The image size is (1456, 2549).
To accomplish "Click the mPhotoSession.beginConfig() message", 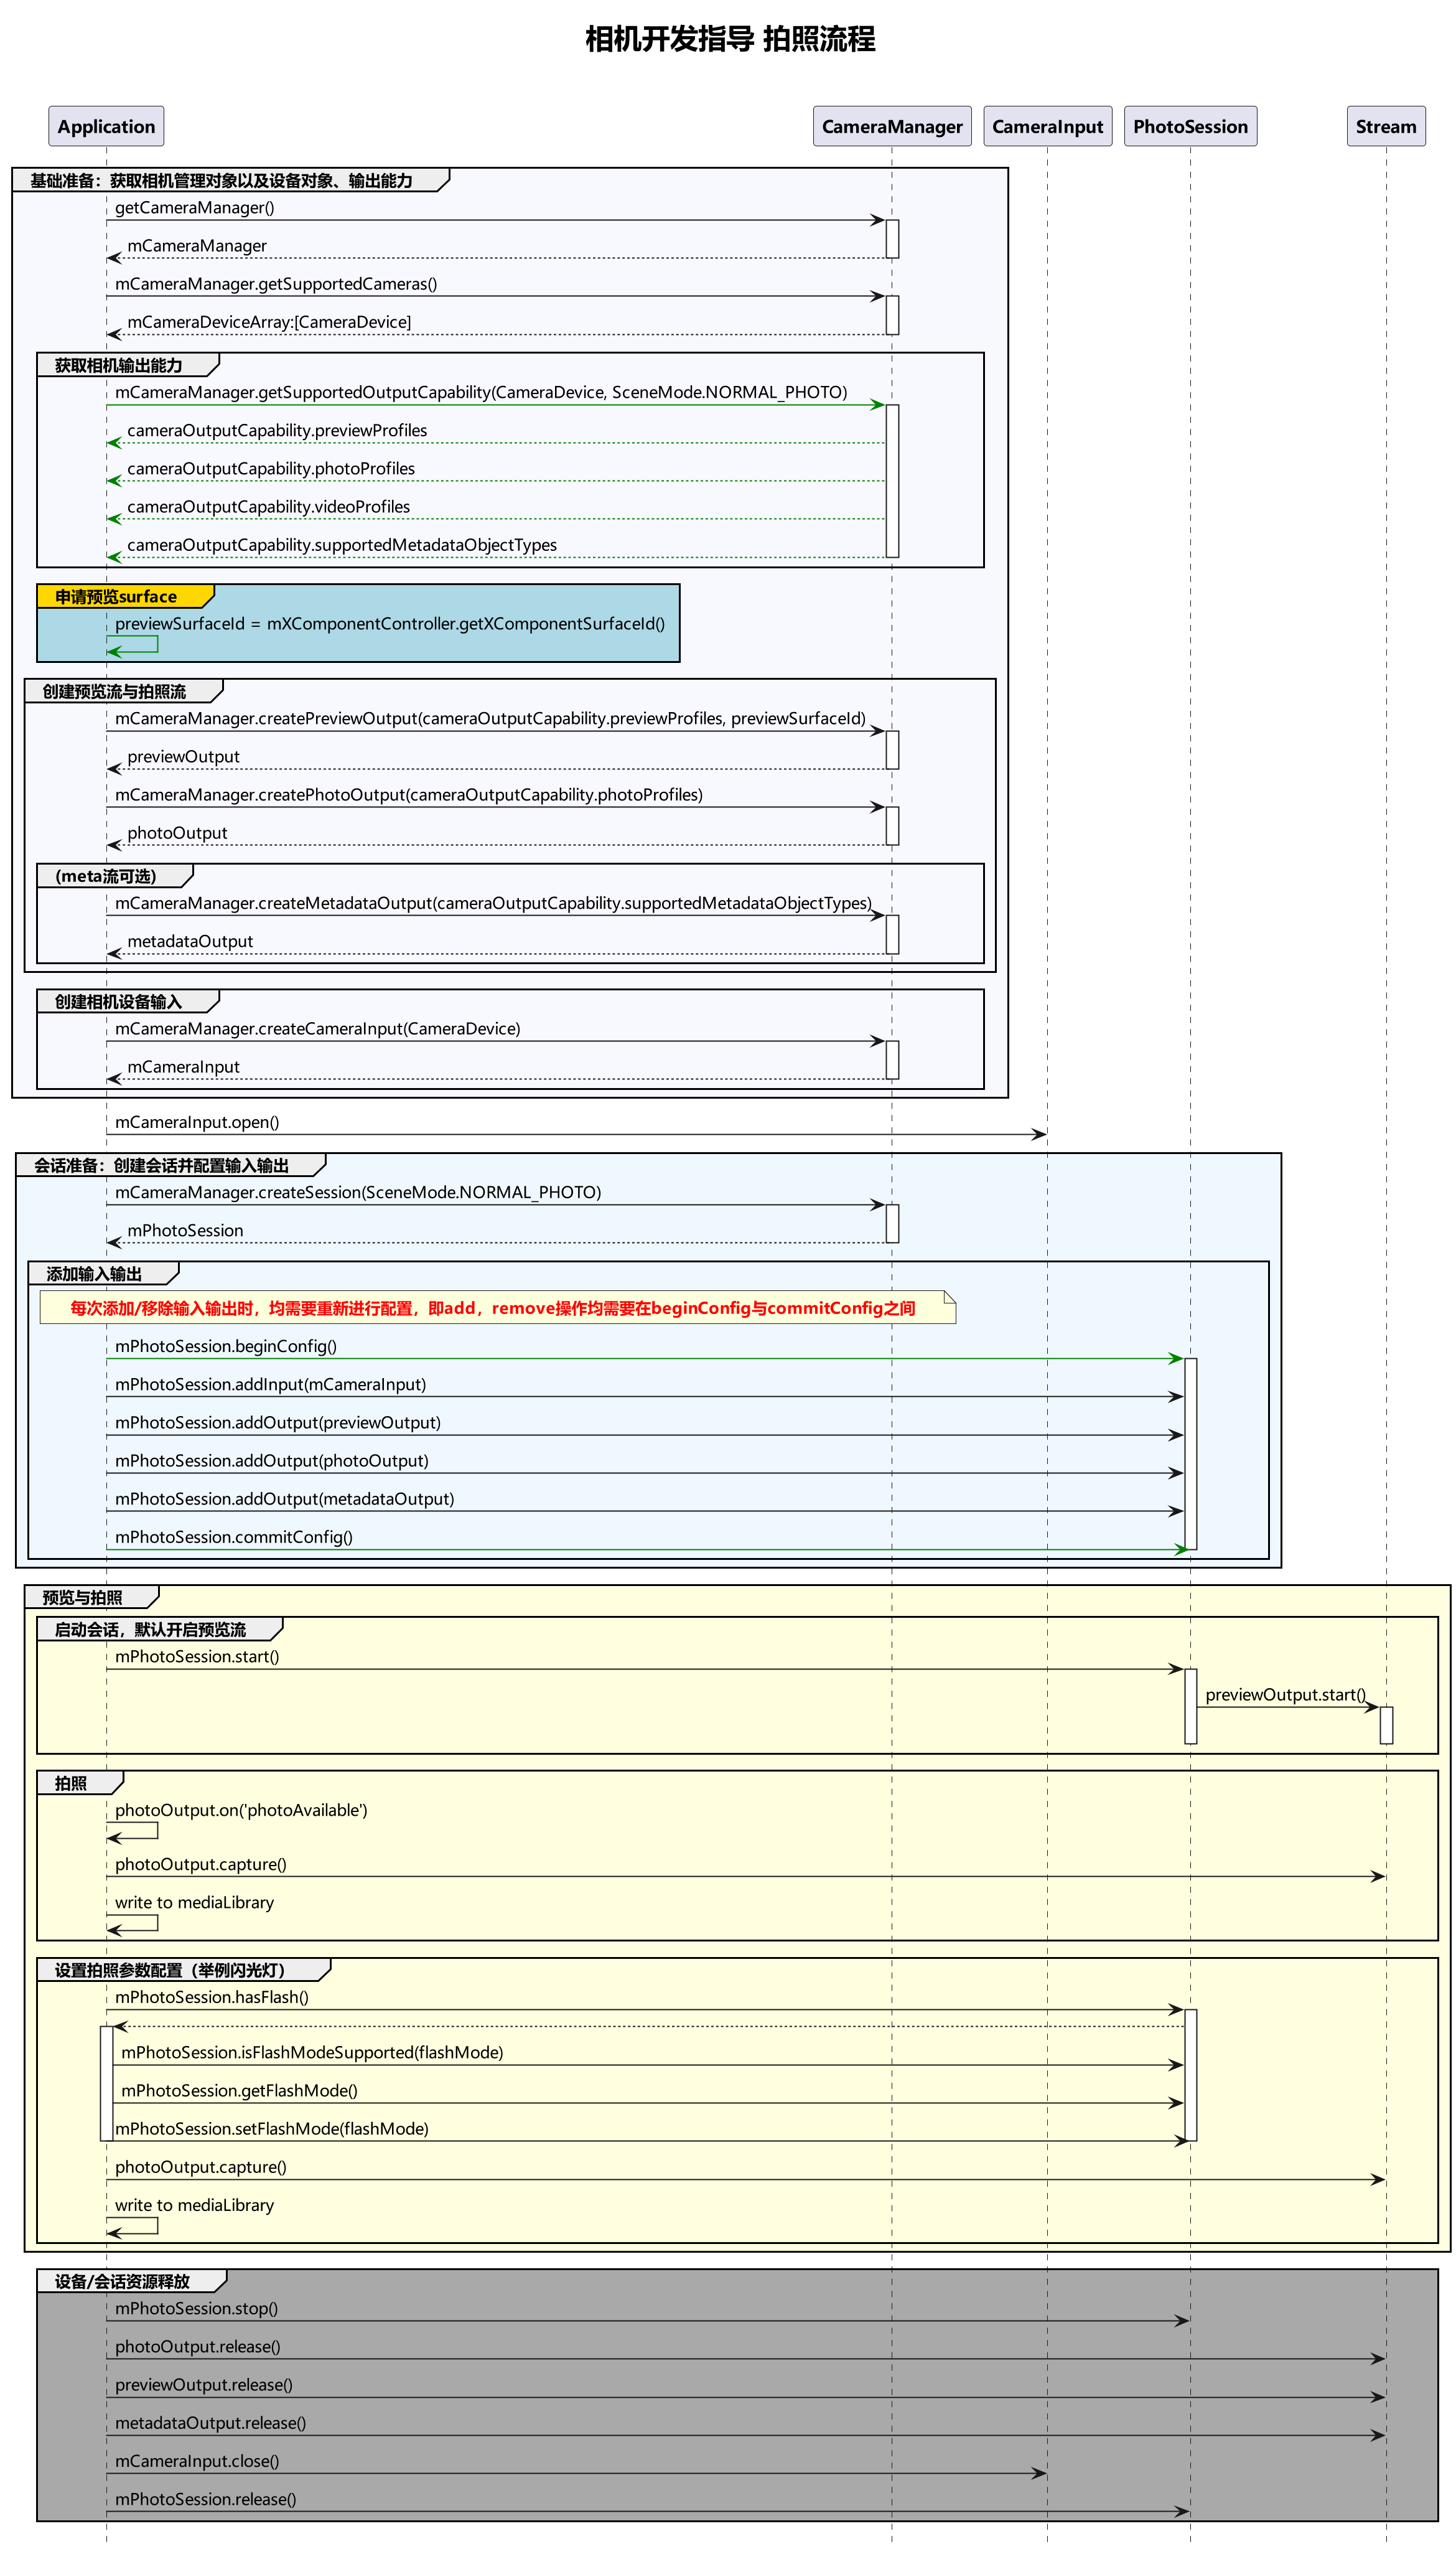I will [x=225, y=1346].
